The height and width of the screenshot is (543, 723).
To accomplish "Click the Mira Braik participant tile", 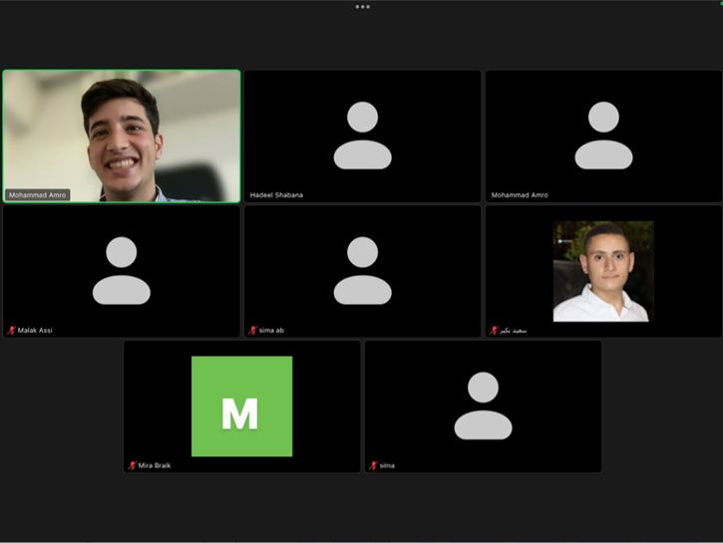I will tap(242, 407).
